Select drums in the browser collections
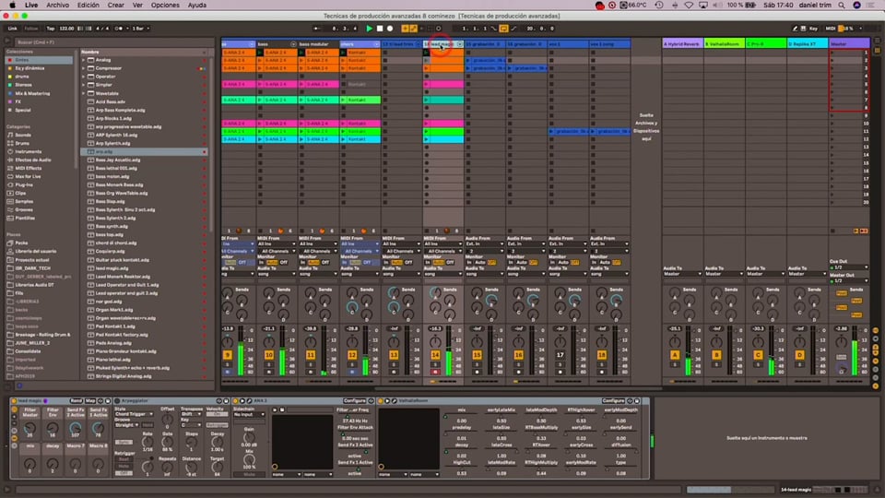Image resolution: width=885 pixels, height=498 pixels. coord(22,77)
